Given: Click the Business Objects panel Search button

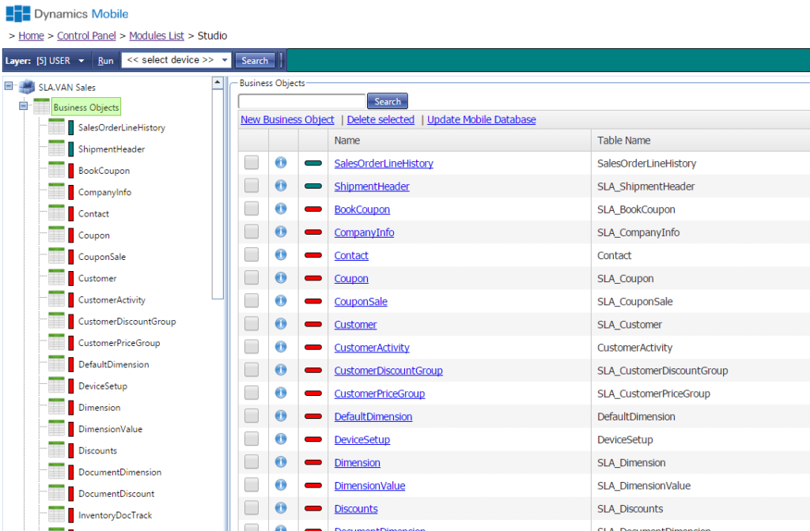Looking at the screenshot, I should 388,101.
